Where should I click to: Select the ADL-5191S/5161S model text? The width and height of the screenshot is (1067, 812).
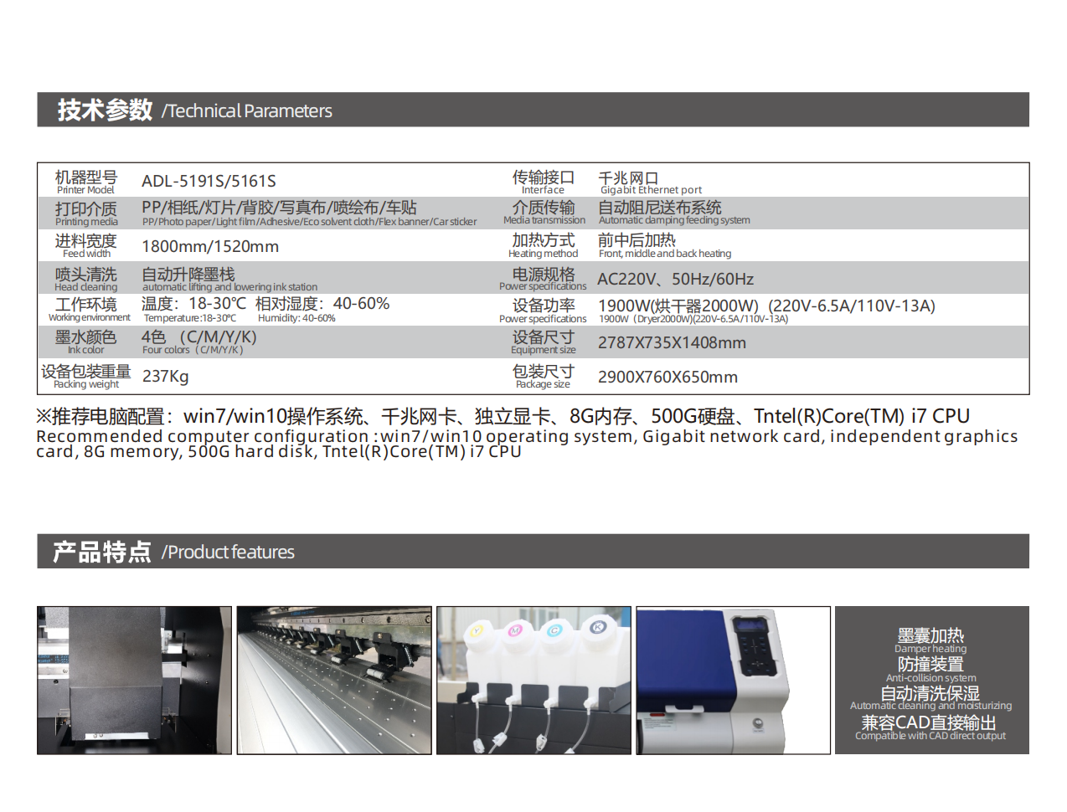click(x=209, y=181)
